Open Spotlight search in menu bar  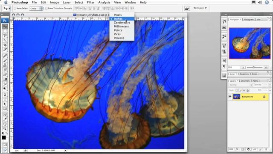coord(267,2)
